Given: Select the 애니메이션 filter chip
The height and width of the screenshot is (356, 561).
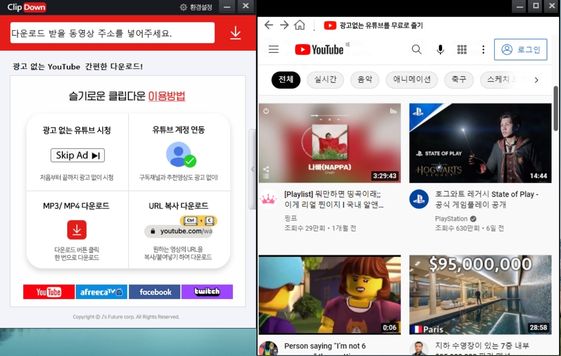Looking at the screenshot, I should click(x=412, y=80).
